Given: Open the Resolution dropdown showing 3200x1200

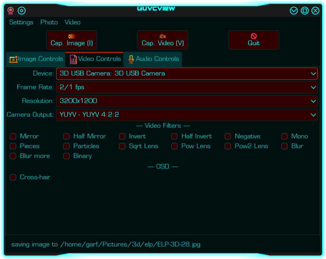Looking at the screenshot, I should [187, 101].
